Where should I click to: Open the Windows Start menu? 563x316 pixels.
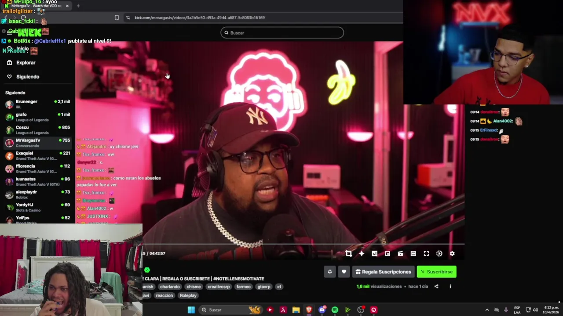[191, 310]
